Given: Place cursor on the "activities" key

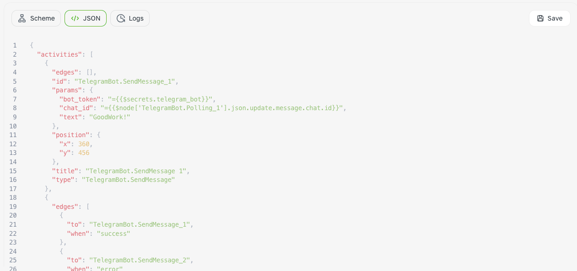Looking at the screenshot, I should [x=59, y=54].
